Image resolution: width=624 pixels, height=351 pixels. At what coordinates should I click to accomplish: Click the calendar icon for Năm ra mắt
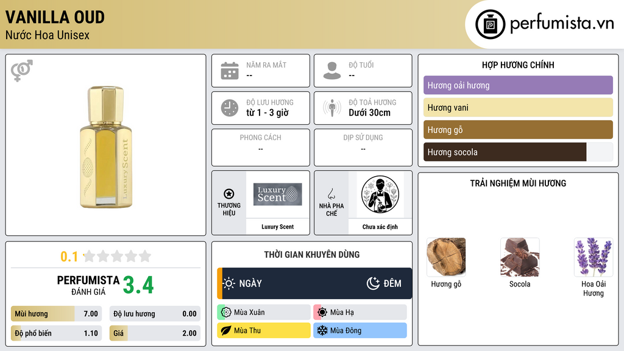pyautogui.click(x=230, y=71)
